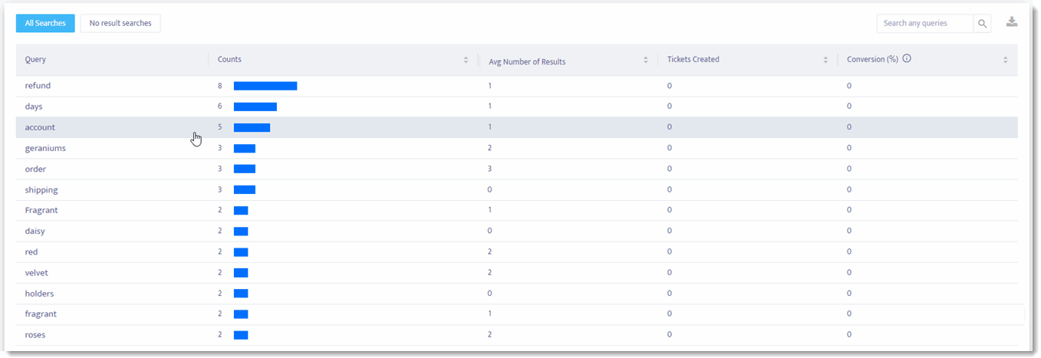Click the count bar for roses

pos(241,334)
